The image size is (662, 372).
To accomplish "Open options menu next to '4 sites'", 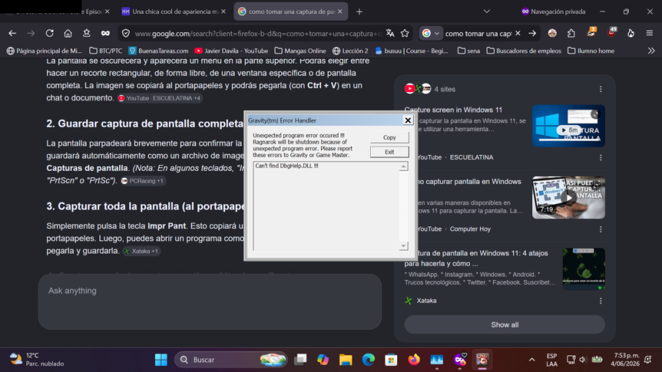I will tap(601, 89).
